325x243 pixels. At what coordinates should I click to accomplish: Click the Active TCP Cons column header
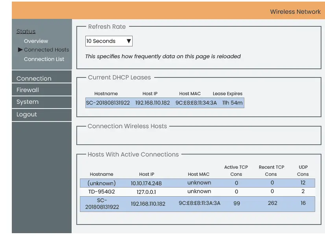click(x=236, y=171)
